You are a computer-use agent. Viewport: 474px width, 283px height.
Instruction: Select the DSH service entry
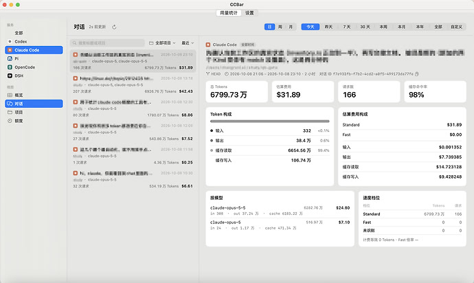click(34, 76)
